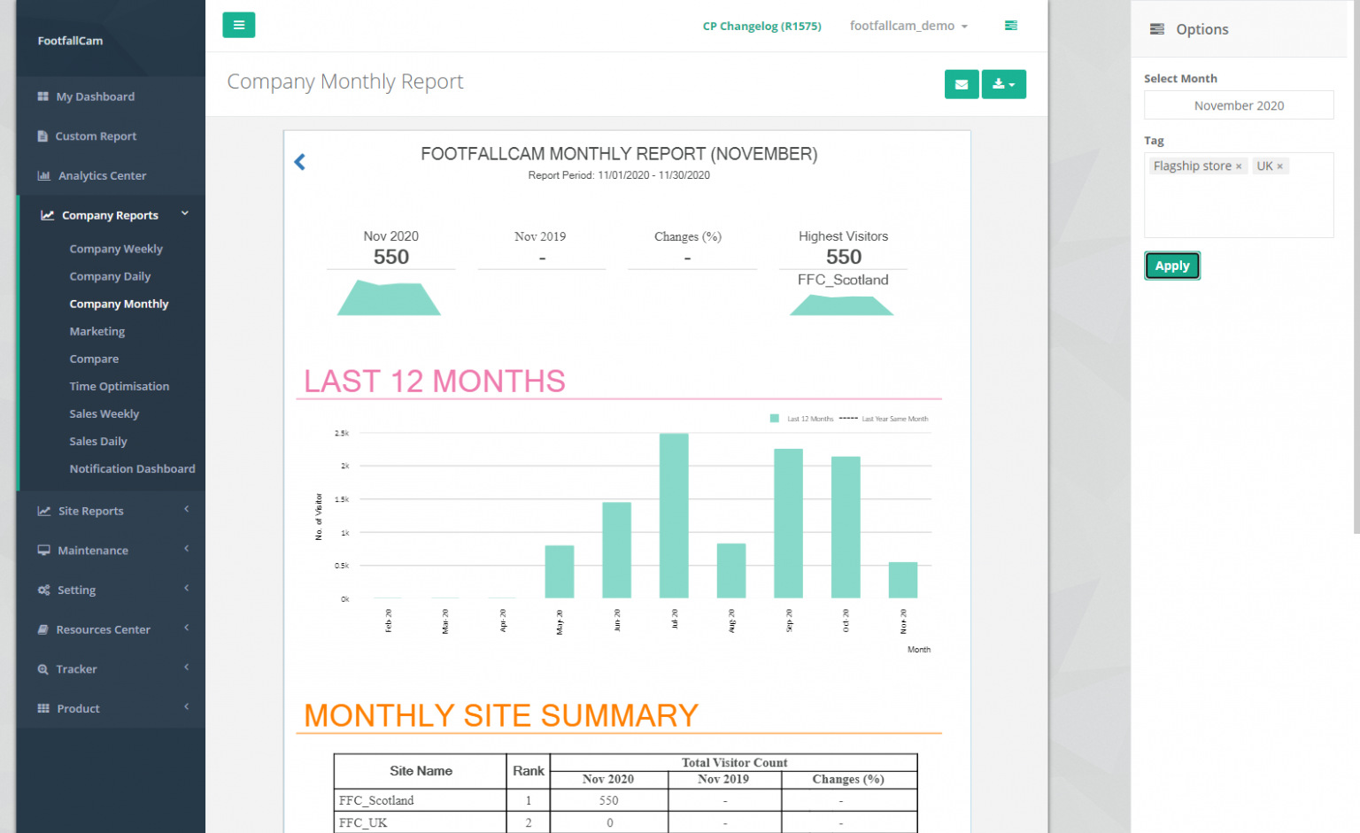The width and height of the screenshot is (1360, 833).
Task: Open the download report dropdown button
Action: [x=1003, y=84]
